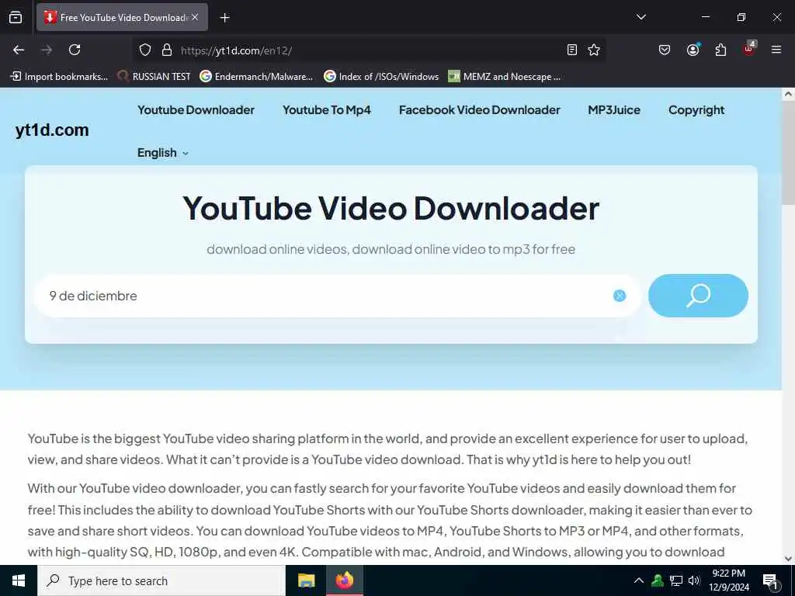Open the Windows Start menu

click(x=19, y=580)
